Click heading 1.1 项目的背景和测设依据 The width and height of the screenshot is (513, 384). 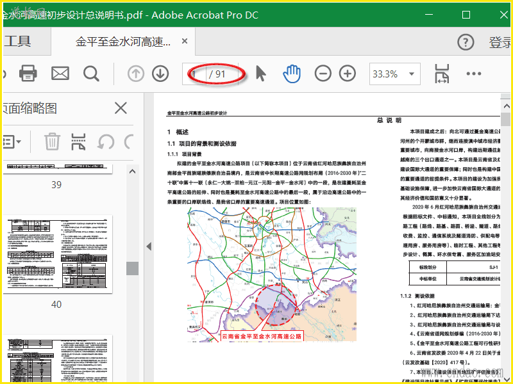pos(202,143)
